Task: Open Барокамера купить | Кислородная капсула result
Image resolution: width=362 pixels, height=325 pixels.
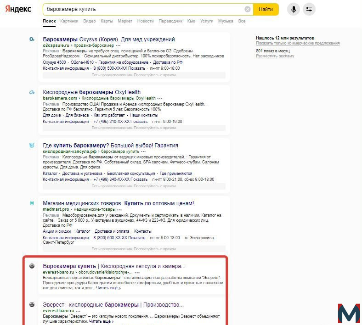Action: 114,266
